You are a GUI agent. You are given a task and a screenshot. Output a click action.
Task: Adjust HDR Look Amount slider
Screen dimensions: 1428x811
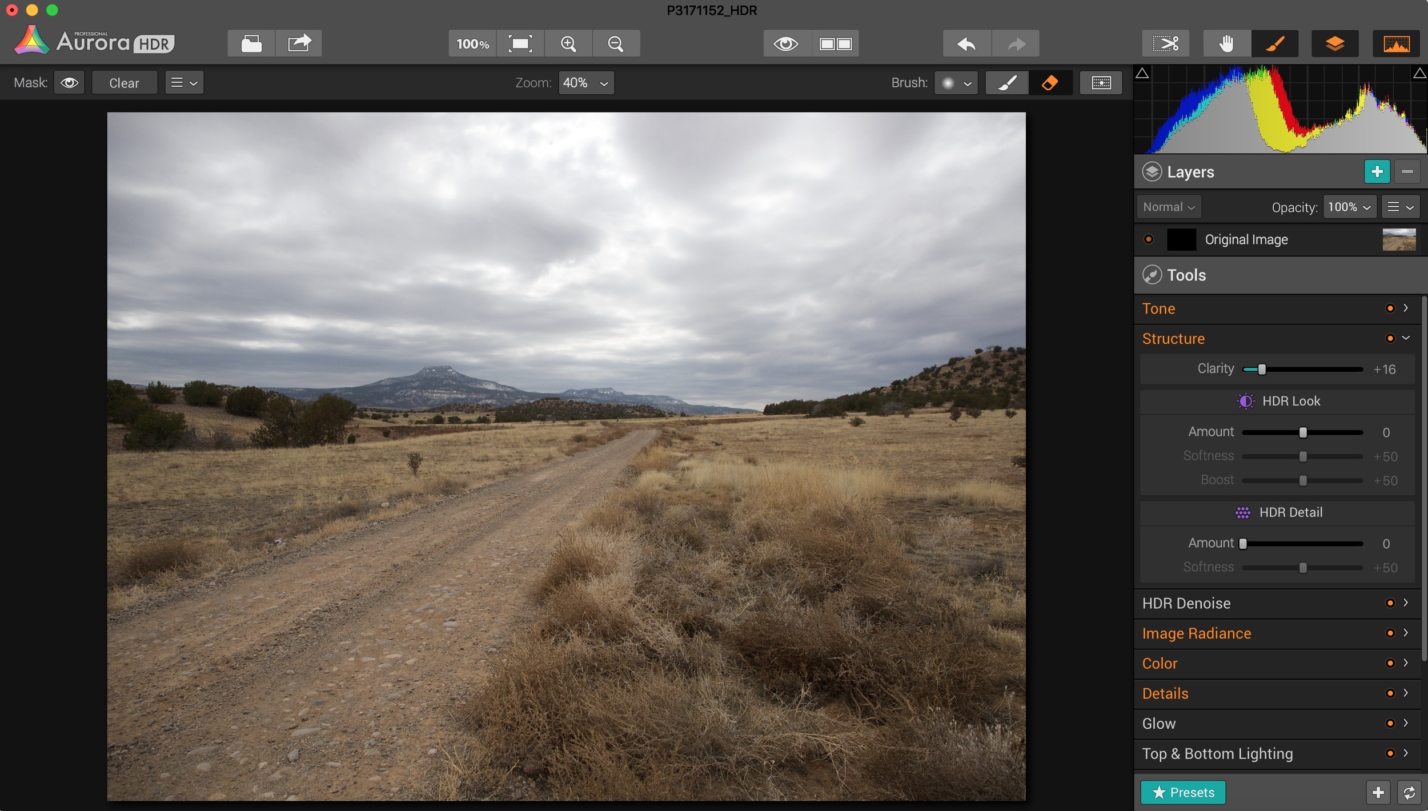[1302, 432]
